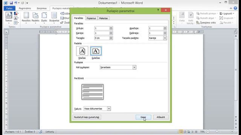
Task: Click the vertical scrollbar up arrow
Action: [236, 36]
